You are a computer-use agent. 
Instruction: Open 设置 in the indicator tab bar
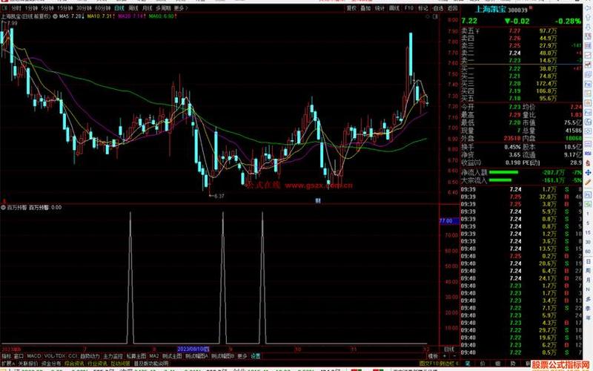(x=255, y=355)
